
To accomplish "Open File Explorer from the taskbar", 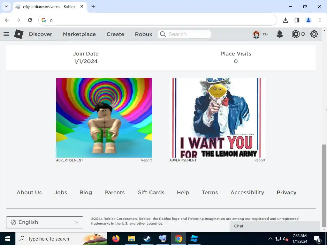I will (x=131, y=239).
